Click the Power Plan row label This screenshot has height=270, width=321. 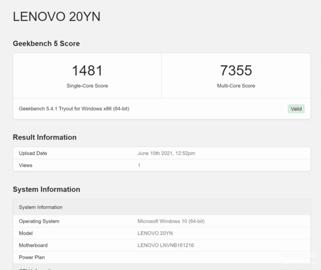click(x=32, y=257)
